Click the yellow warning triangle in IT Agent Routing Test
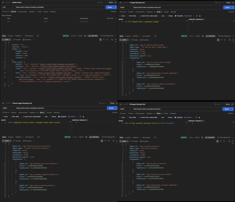 point(200,16)
